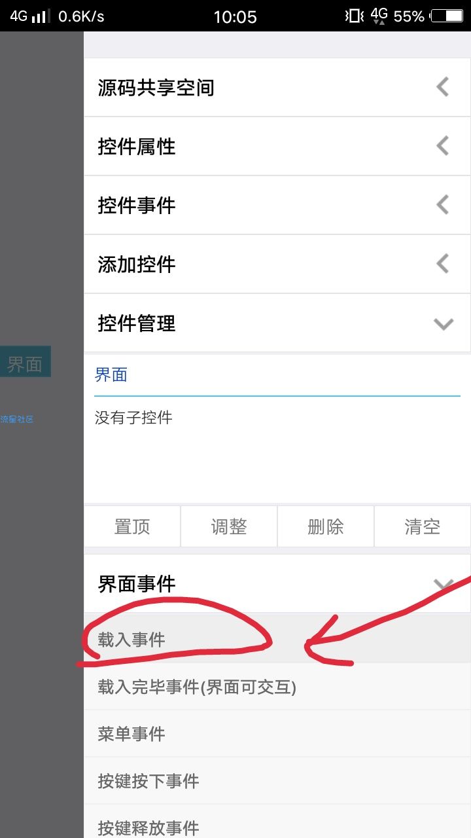The width and height of the screenshot is (471, 838).
Task: Choose 菜单事件 in event list
Action: click(x=277, y=734)
